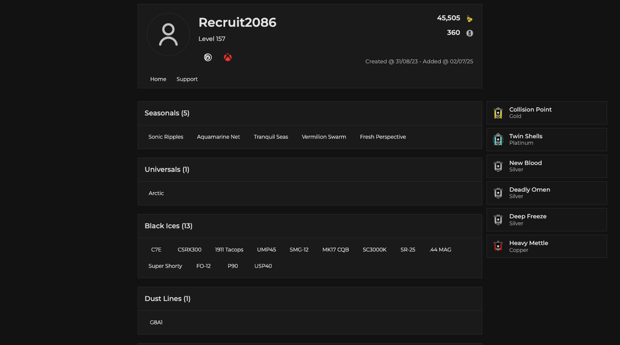620x345 pixels.
Task: Click the Level 157 text
Action: (212, 39)
